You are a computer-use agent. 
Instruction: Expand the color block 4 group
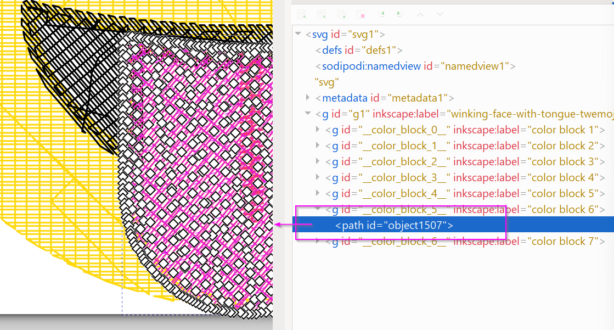pyautogui.click(x=318, y=177)
